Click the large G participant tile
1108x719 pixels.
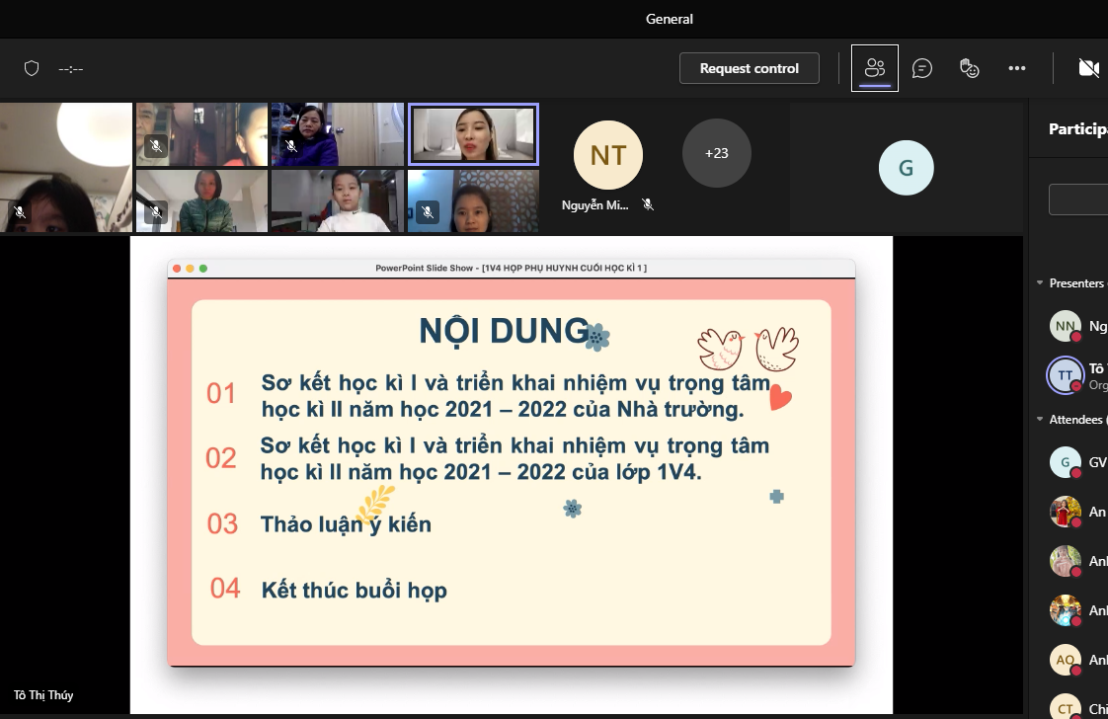click(x=906, y=168)
